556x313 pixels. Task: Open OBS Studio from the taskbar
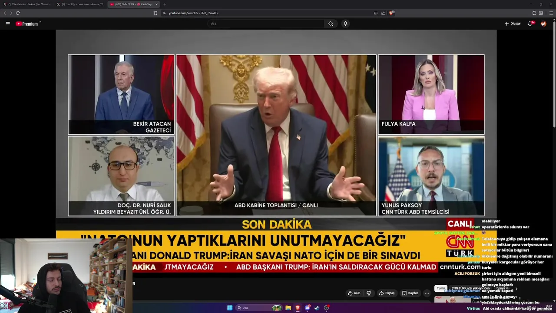[326, 308]
